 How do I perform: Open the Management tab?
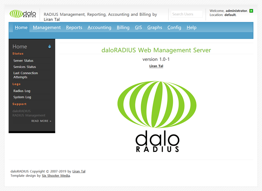[47, 27]
